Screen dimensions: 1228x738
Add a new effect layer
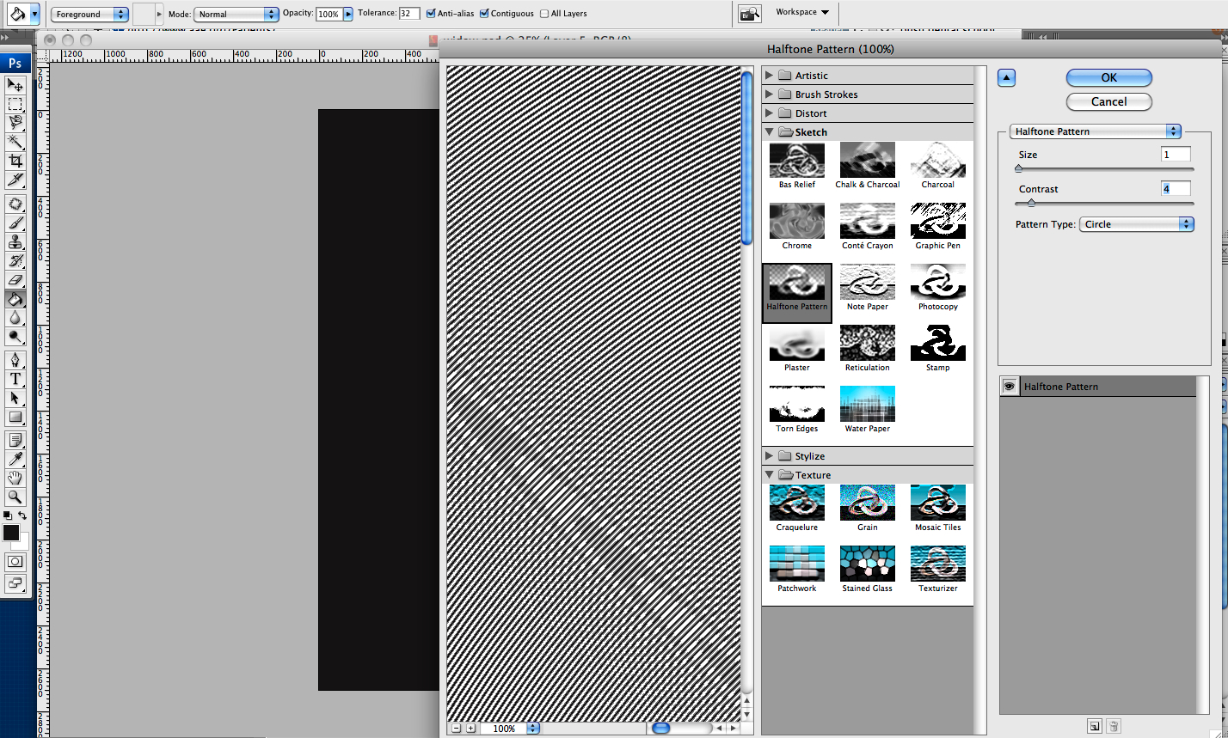(x=1094, y=726)
